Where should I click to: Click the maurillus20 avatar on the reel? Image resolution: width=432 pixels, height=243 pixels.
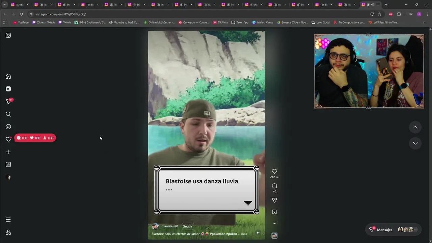[x=155, y=226]
